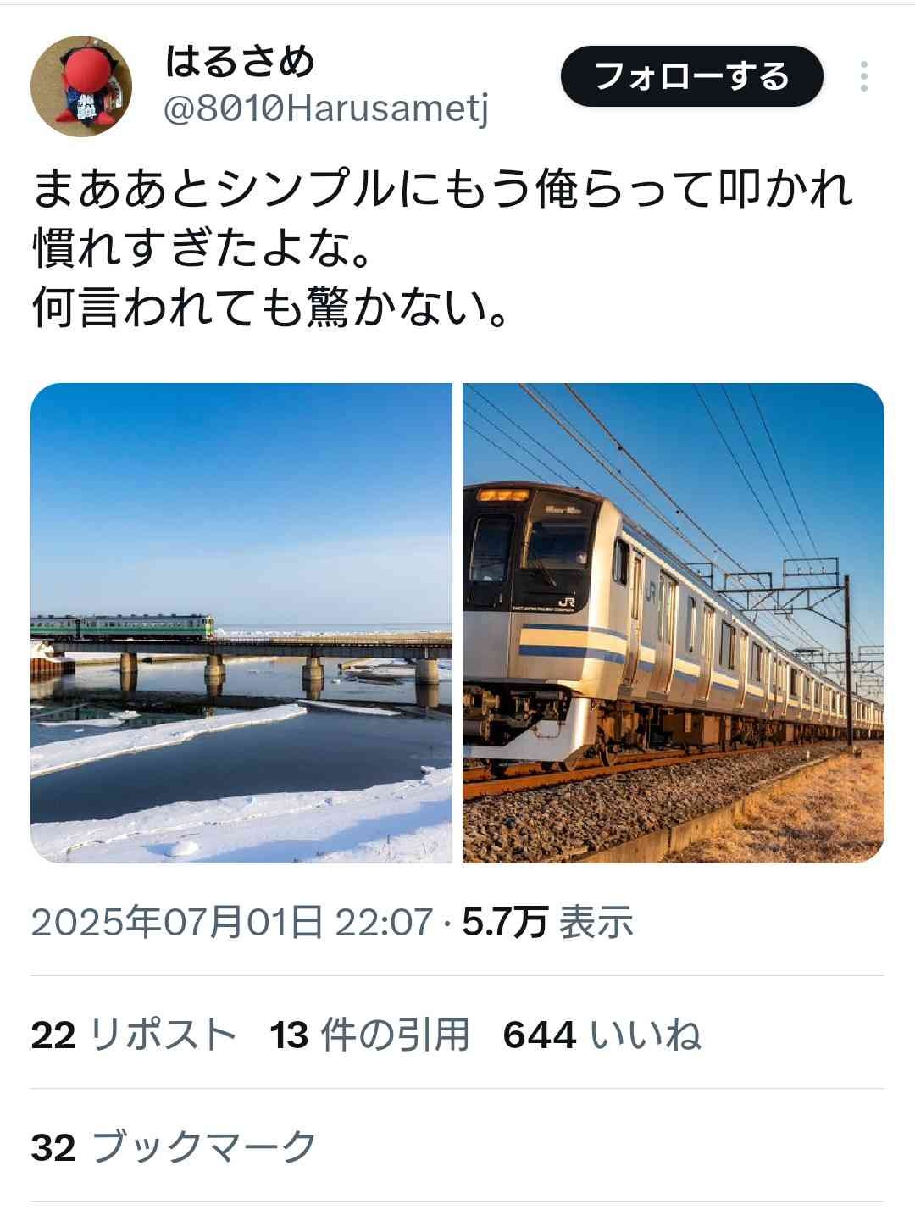
Task: Show the 件の引用 quotes list
Action: [395, 1035]
